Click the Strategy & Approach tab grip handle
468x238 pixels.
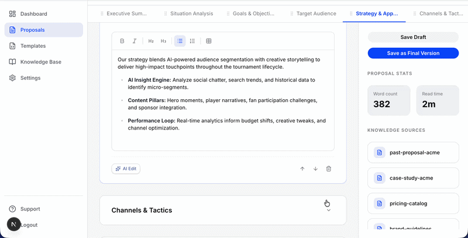352,13
